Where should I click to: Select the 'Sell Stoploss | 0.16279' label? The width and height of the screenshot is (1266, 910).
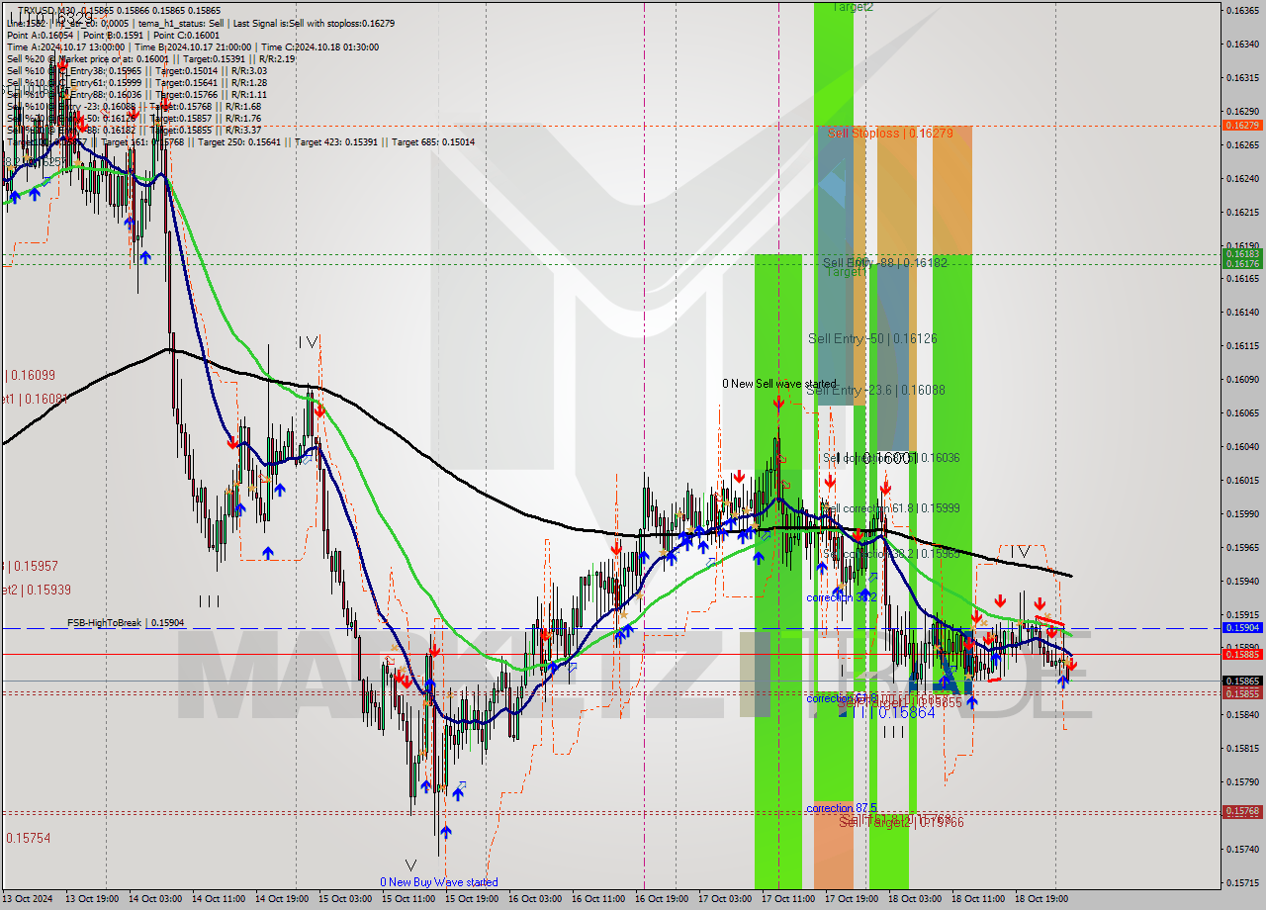(x=891, y=133)
